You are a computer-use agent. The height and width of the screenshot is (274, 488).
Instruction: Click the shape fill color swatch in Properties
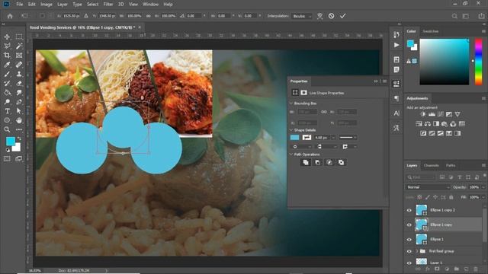pyautogui.click(x=294, y=137)
